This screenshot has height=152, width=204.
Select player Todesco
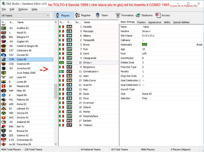pyautogui.click(x=89, y=125)
